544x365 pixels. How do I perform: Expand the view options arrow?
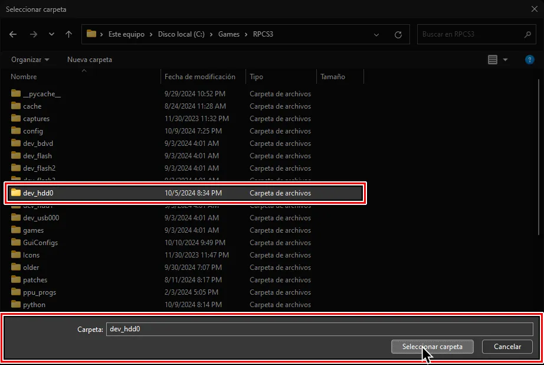point(506,60)
